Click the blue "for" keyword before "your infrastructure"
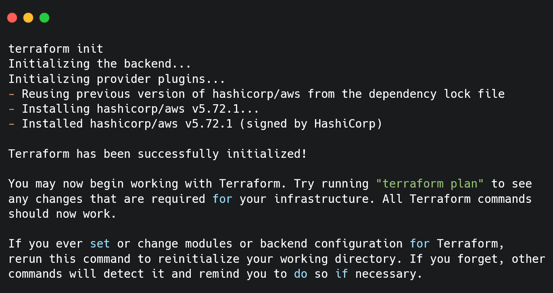This screenshot has height=293, width=553. 222,199
